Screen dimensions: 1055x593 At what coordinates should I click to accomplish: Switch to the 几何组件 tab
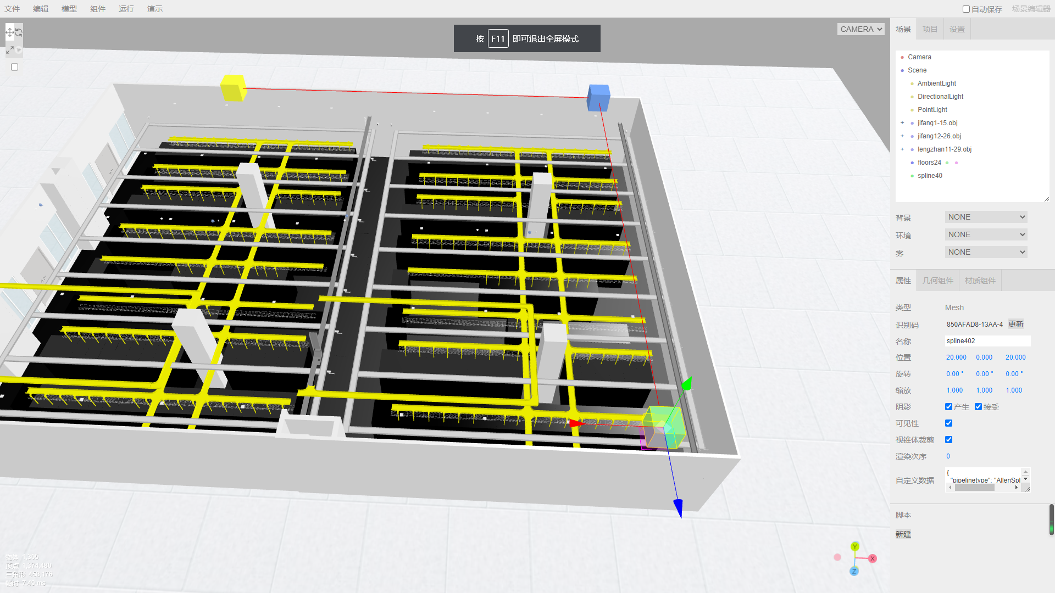937,281
